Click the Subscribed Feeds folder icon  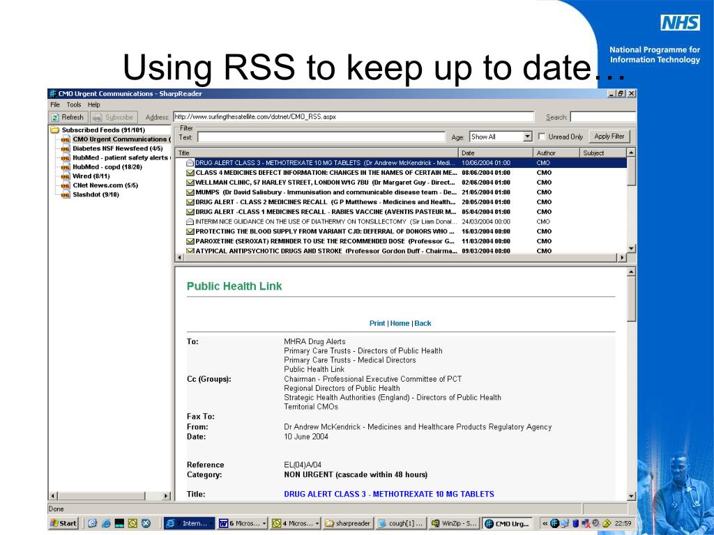[x=54, y=130]
